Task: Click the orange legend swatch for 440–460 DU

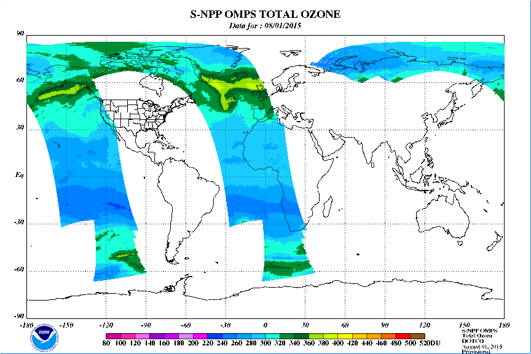Action: pyautogui.click(x=374, y=336)
